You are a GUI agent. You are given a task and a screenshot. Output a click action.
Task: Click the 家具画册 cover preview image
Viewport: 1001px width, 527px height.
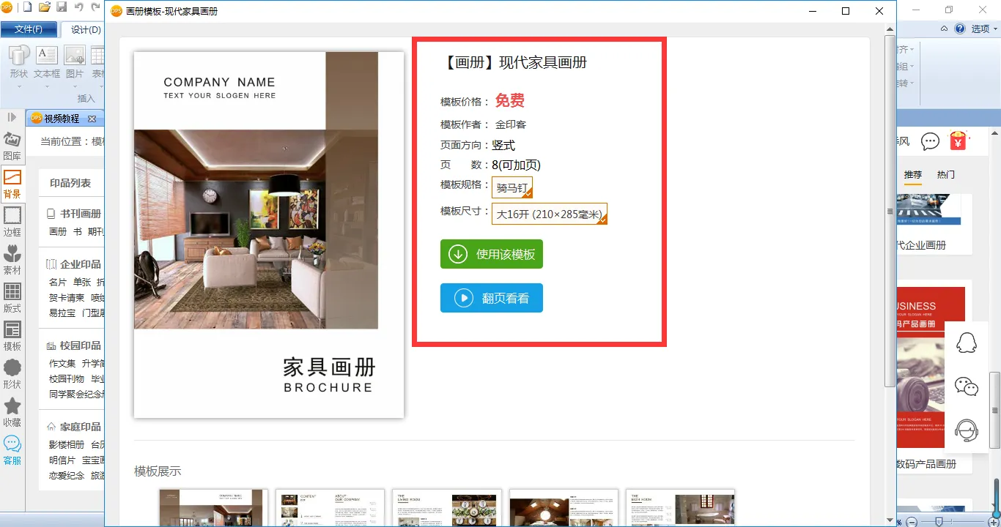click(x=269, y=234)
